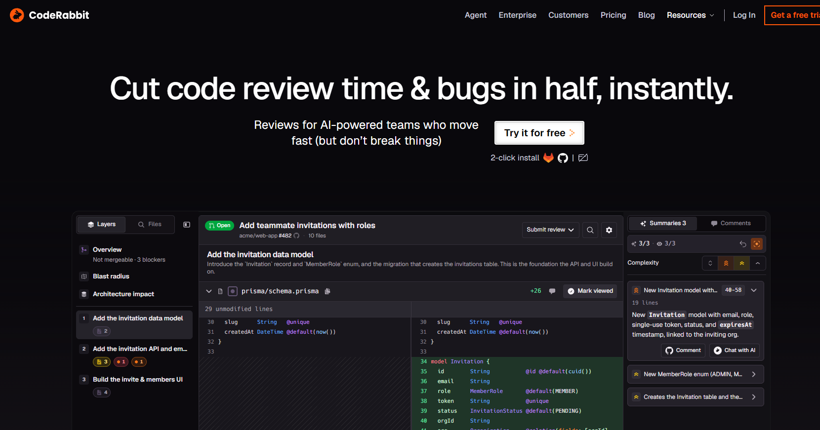
Task: Switch to the Layers tab
Action: [101, 225]
